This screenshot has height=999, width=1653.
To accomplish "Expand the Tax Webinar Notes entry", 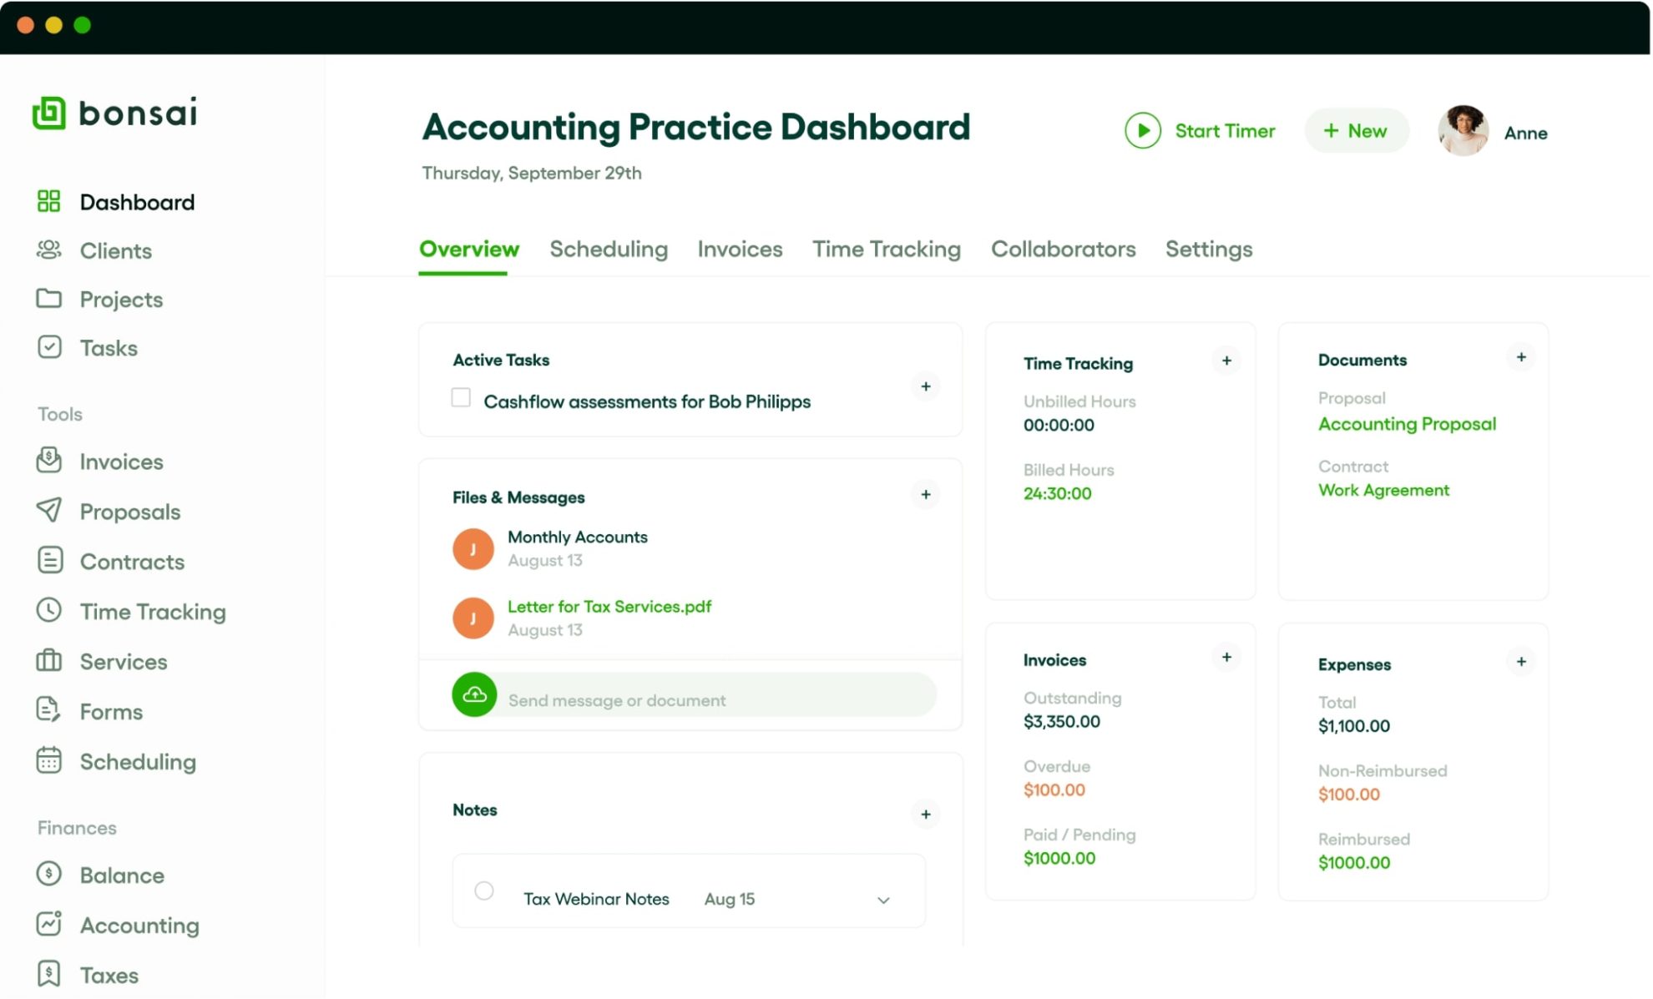I will click(882, 901).
